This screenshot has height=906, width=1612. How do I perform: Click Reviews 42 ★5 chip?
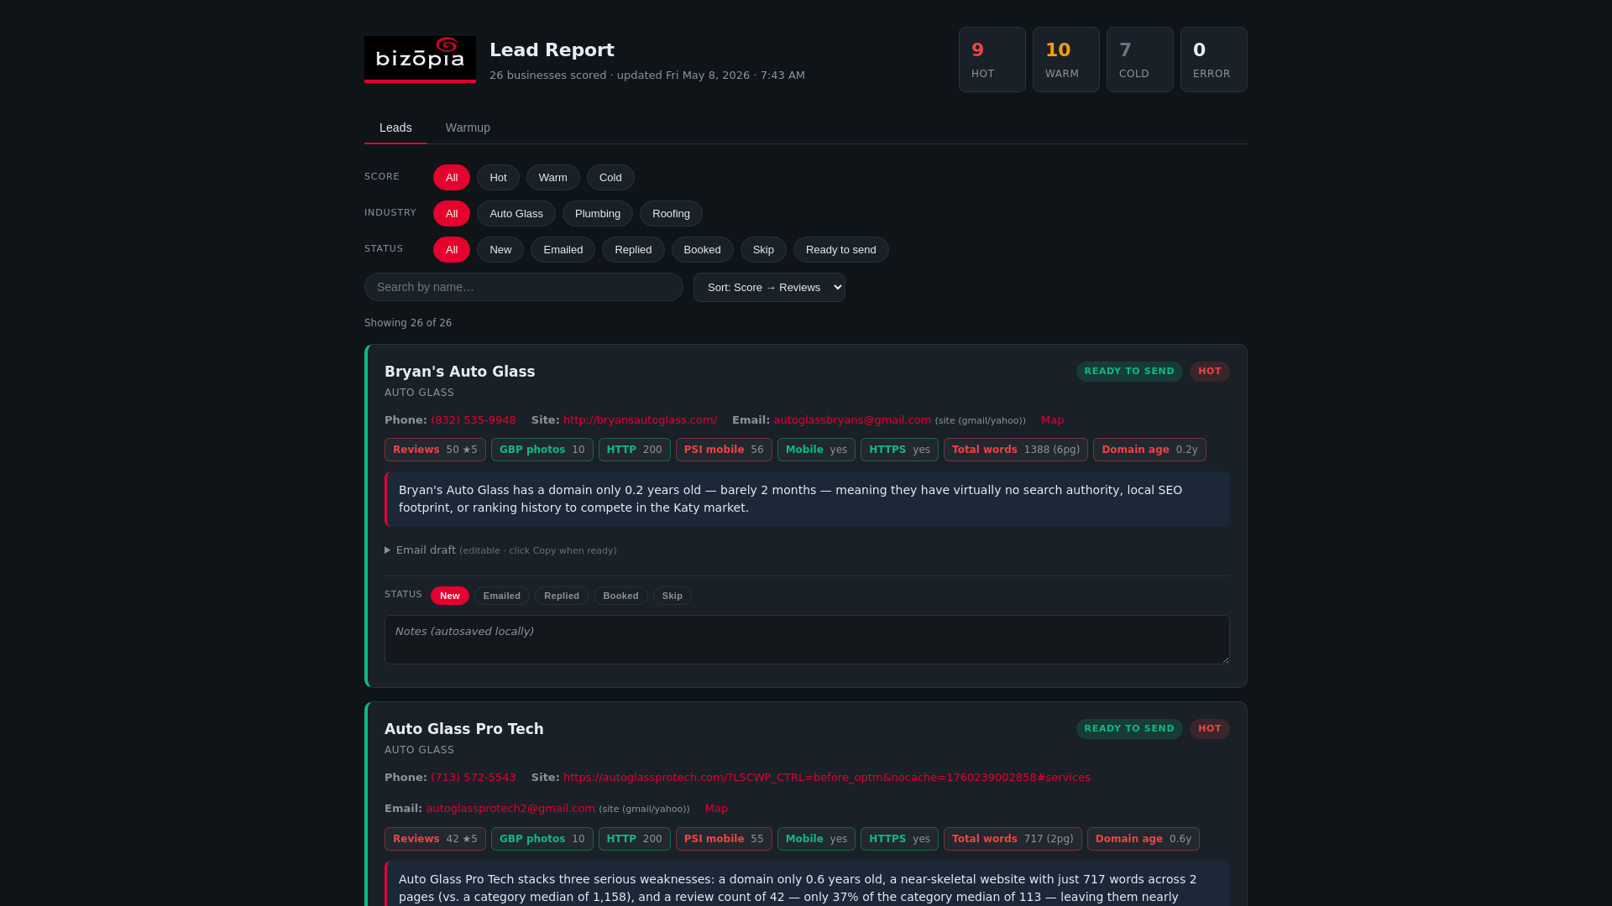point(435,839)
